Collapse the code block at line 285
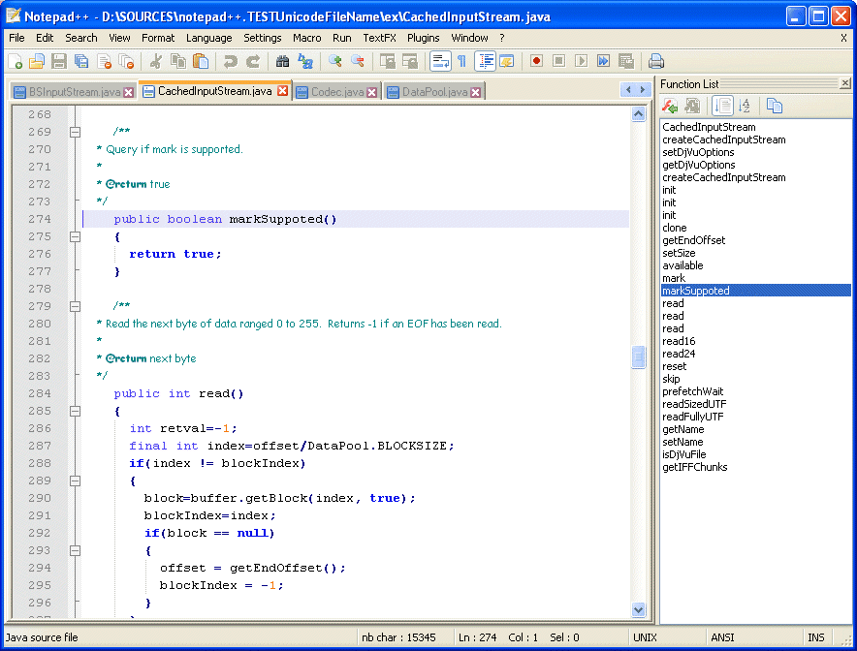The width and height of the screenshot is (857, 651). point(75,411)
